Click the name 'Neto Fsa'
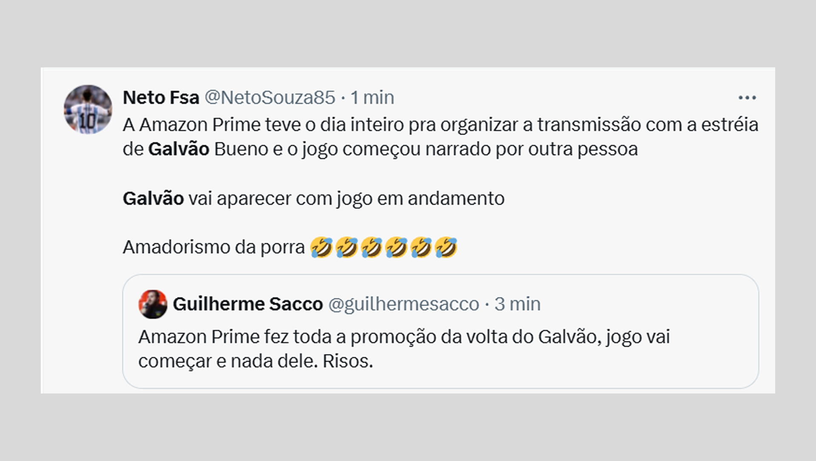This screenshot has height=461, width=816. pos(160,97)
